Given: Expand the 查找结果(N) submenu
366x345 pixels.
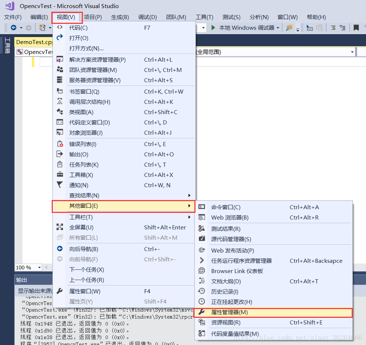Looking at the screenshot, I should click(x=189, y=195).
